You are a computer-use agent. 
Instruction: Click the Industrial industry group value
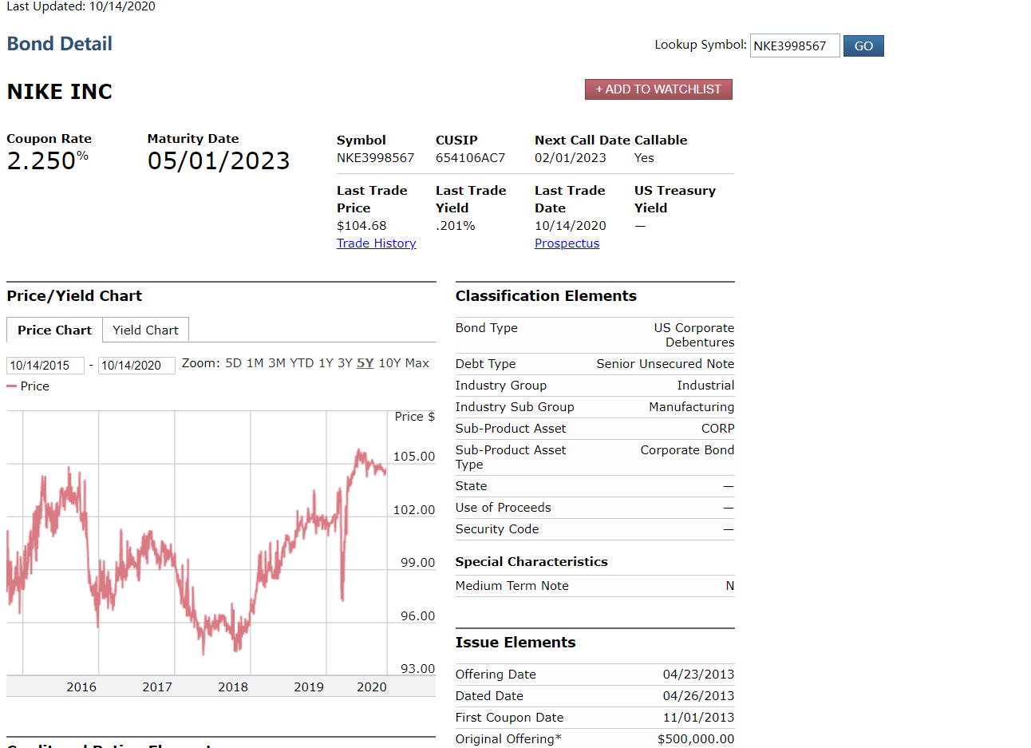705,386
